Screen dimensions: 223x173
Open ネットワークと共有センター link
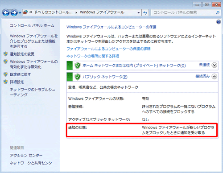(x=33, y=163)
